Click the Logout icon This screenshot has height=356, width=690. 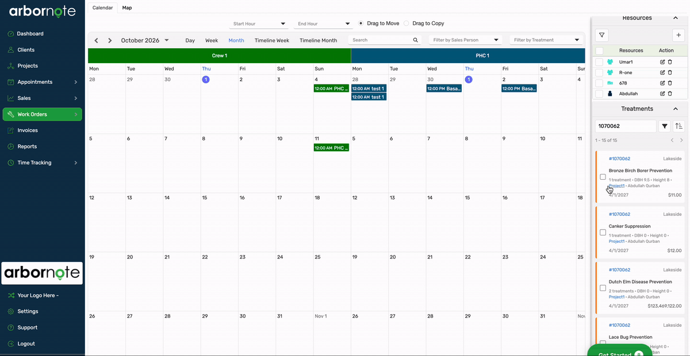[11, 343]
